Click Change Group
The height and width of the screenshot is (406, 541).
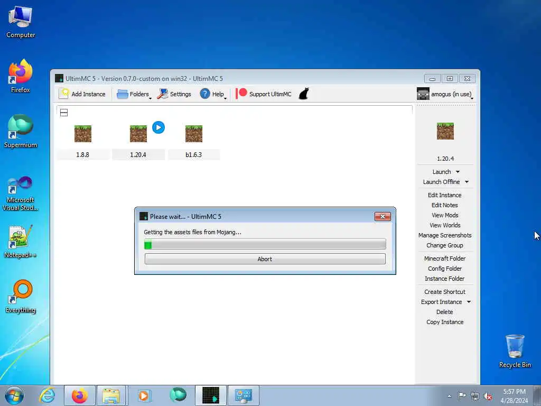(x=445, y=245)
